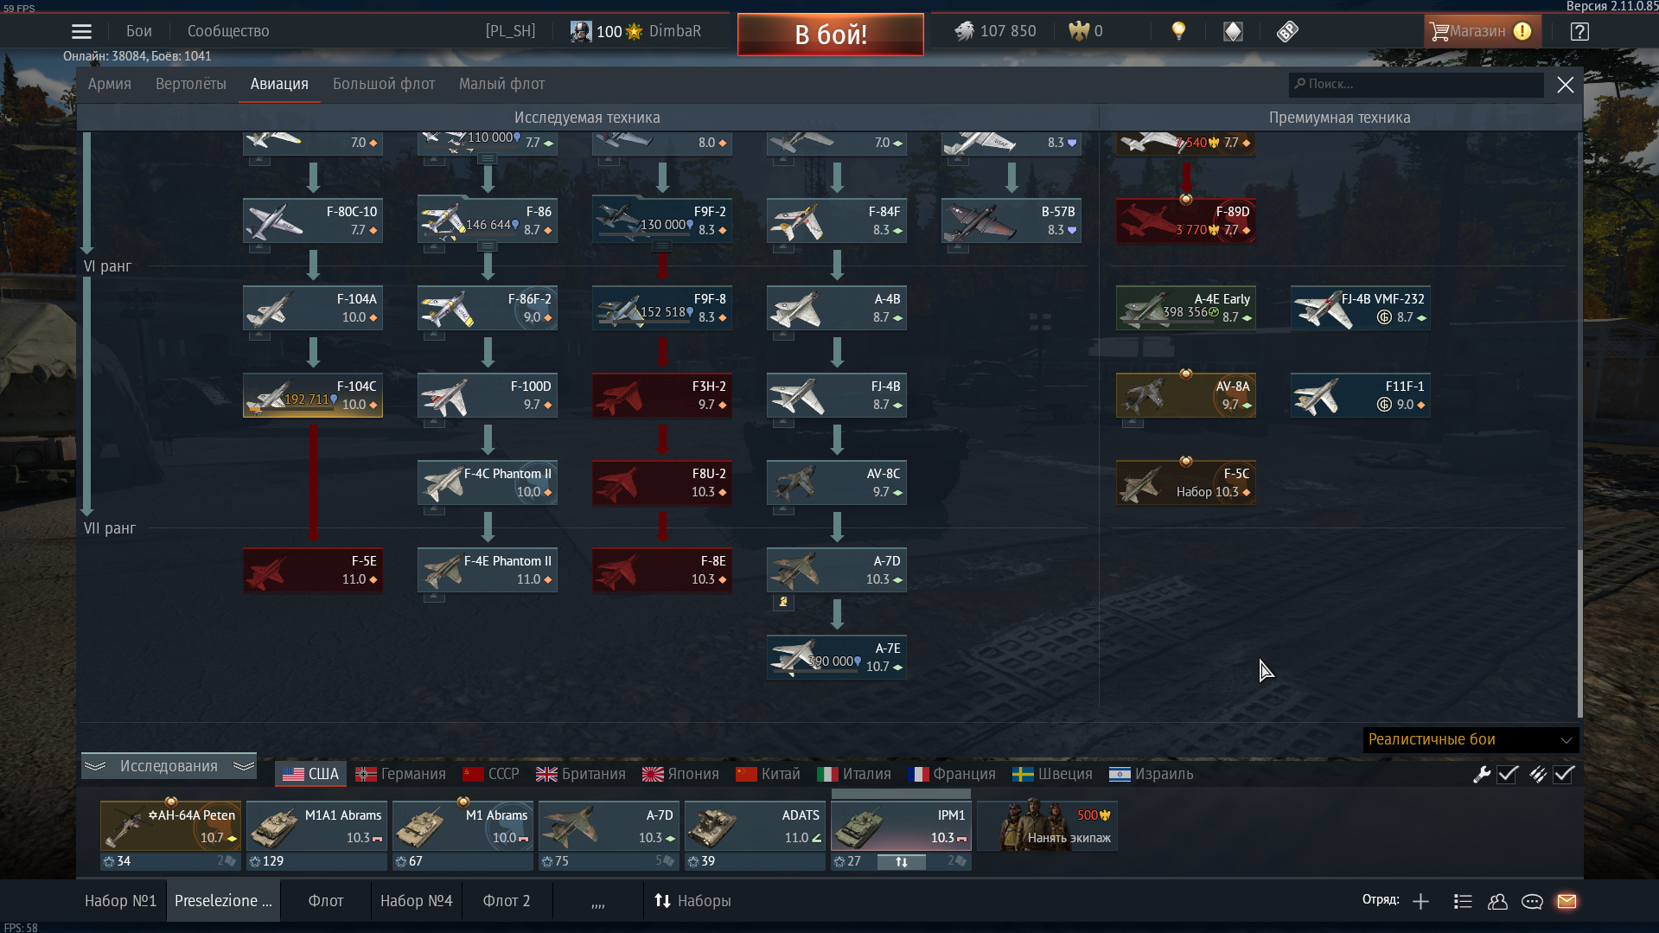The image size is (1659, 933).
Task: Open mail envelope icon in squad bar
Action: (1566, 901)
